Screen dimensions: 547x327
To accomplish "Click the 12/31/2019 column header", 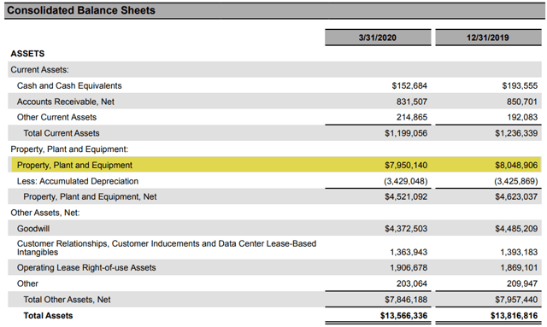I will (x=488, y=38).
